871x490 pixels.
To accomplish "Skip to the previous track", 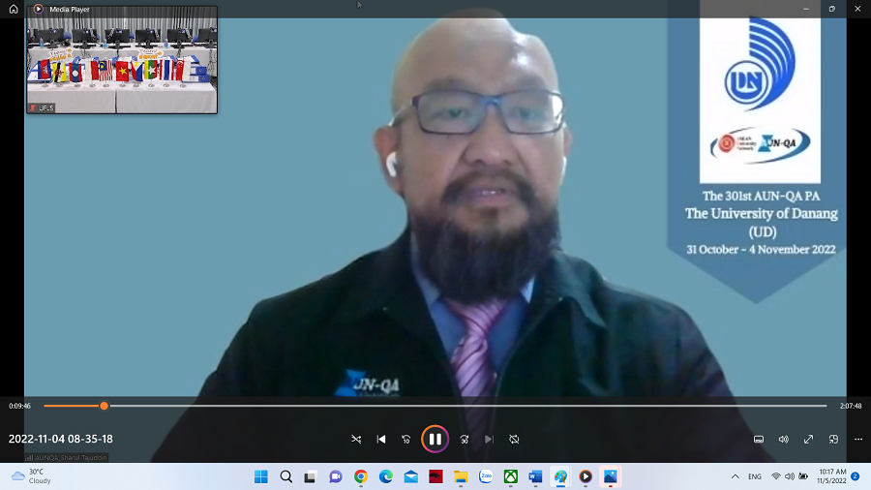I will [x=381, y=439].
